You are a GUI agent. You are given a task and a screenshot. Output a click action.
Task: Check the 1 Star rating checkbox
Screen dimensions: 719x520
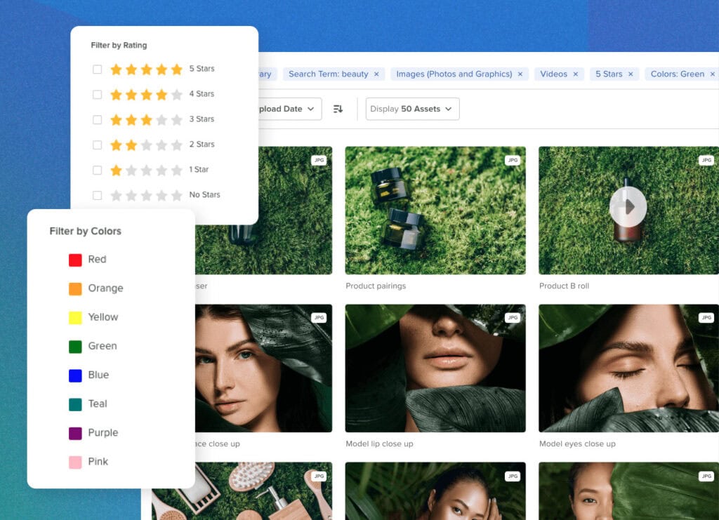tap(97, 169)
